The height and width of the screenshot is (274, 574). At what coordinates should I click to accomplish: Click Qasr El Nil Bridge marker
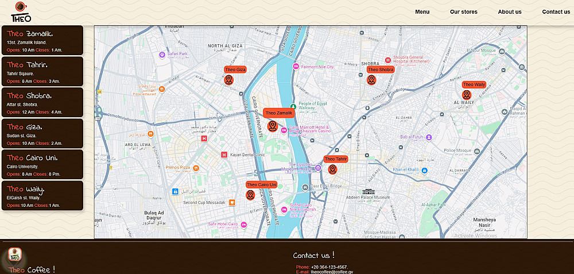click(x=305, y=188)
